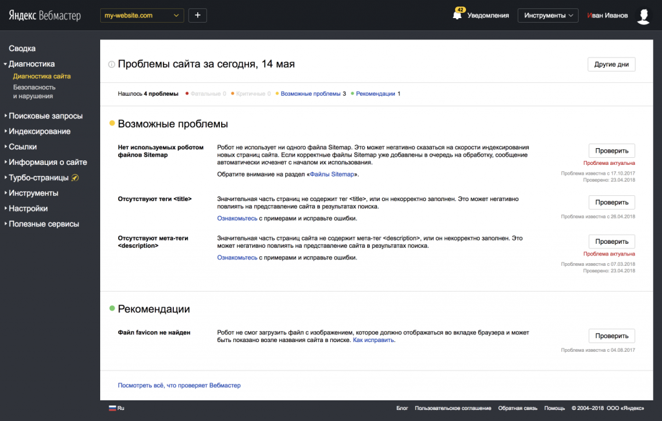Open notifications bell icon

[x=458, y=15]
